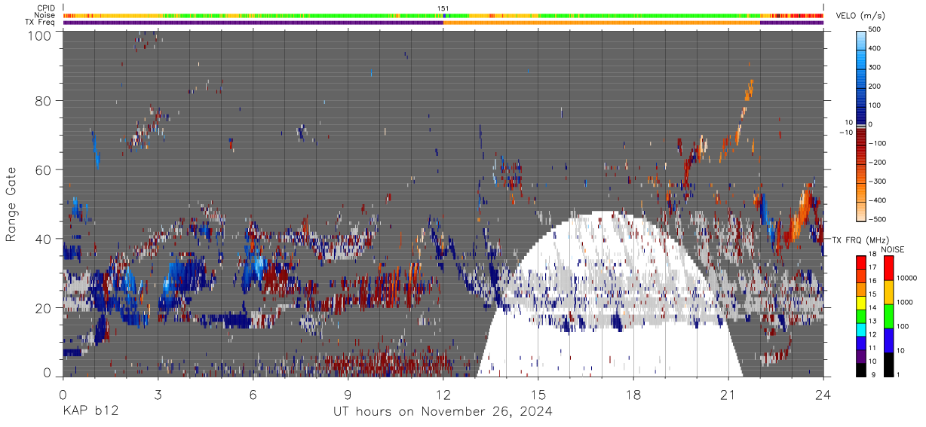Click the 6 hour tick label on the time axis
The height and width of the screenshot is (427, 926).
[253, 395]
